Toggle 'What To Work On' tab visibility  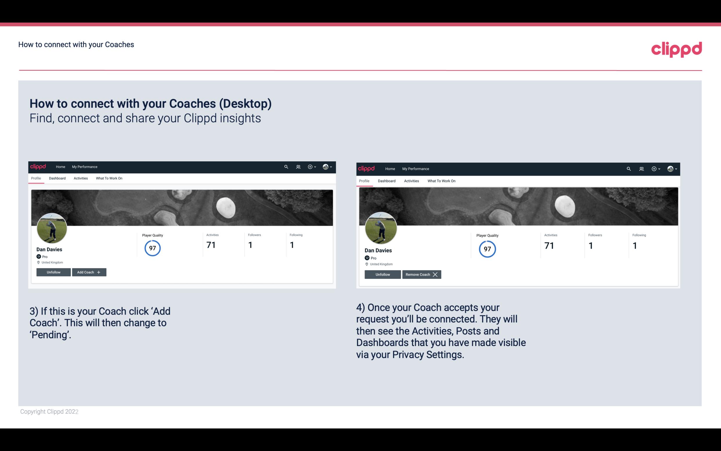[109, 178]
